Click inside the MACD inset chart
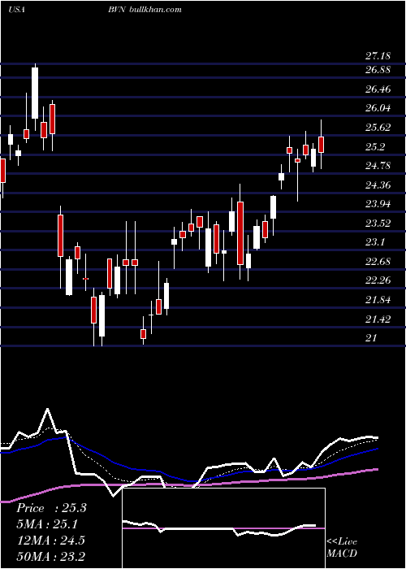406x569 pixels. coord(223,528)
